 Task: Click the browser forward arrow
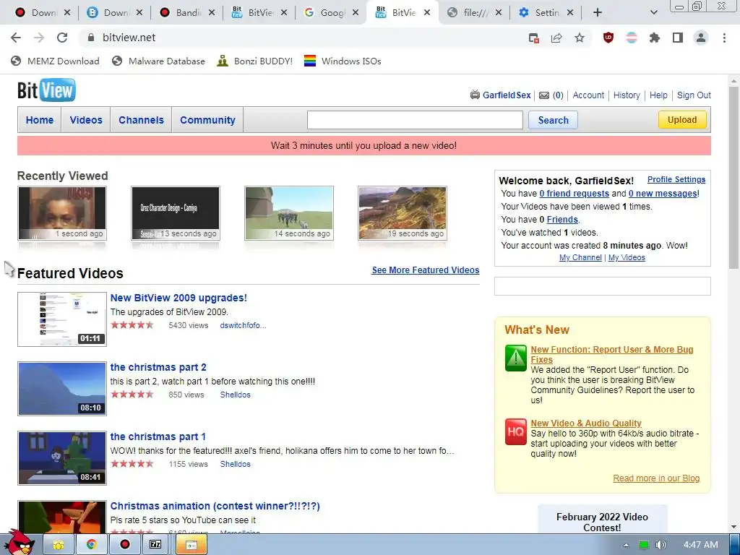[x=39, y=38]
